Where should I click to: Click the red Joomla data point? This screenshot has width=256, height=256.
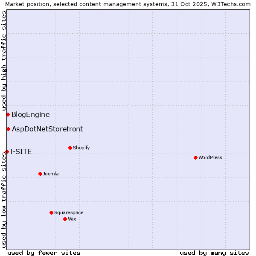[40, 174]
